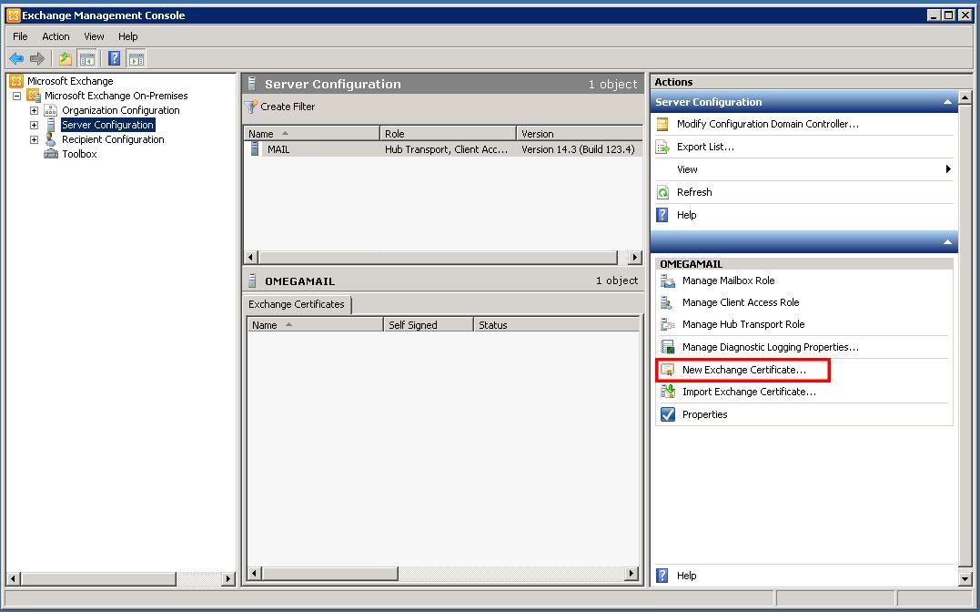Click right arrow of server list scrollbar
The height and width of the screenshot is (612, 980).
[x=634, y=257]
